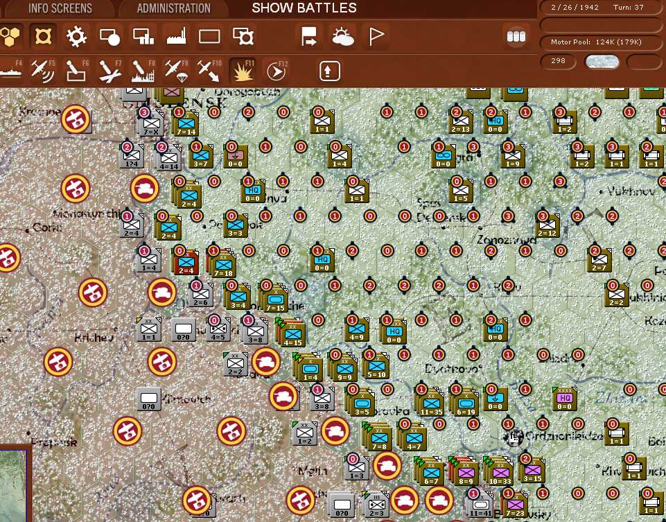Select the purple unit stack labeled 10=33

point(500,471)
